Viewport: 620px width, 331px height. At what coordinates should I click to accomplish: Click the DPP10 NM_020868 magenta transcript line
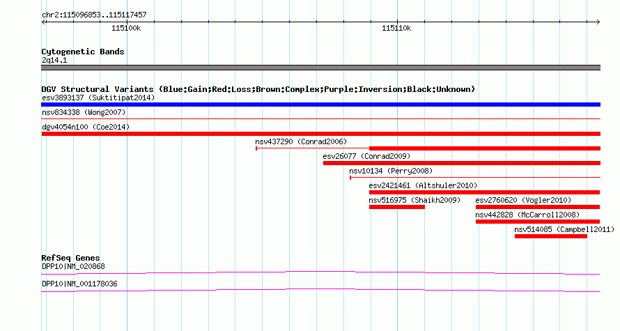[320, 272]
